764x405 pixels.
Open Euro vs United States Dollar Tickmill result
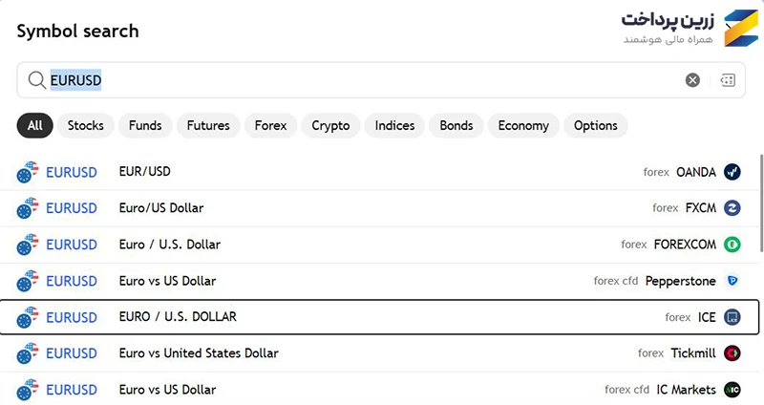(379, 353)
